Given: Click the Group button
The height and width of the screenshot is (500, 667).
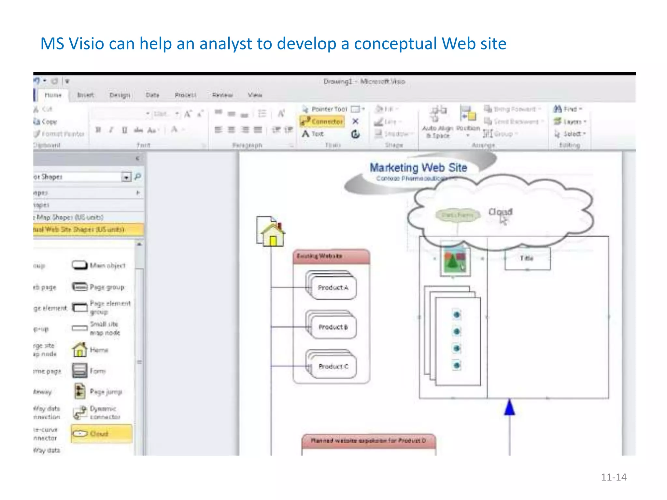Looking at the screenshot, I should 500,134.
